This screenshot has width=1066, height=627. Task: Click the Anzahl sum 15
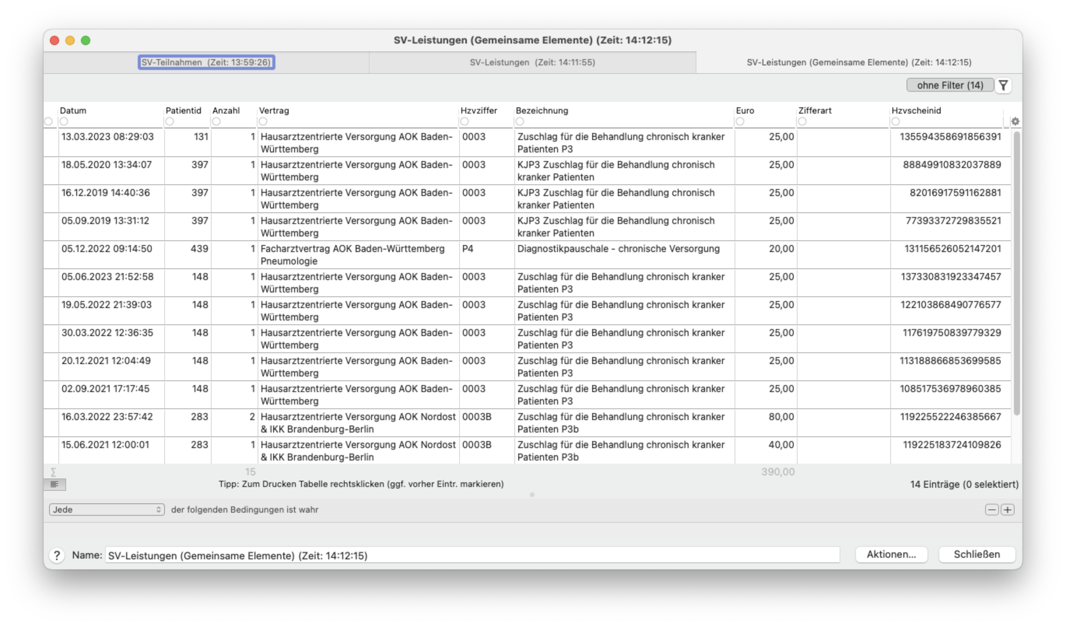(251, 472)
